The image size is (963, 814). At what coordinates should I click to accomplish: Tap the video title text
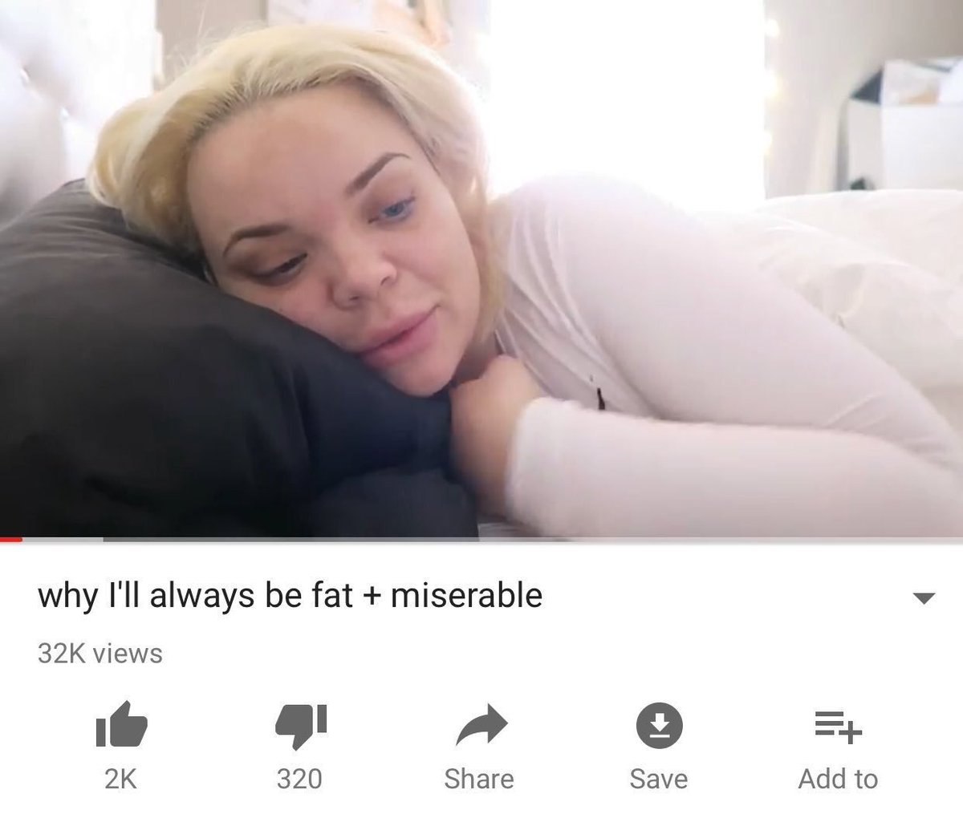290,596
